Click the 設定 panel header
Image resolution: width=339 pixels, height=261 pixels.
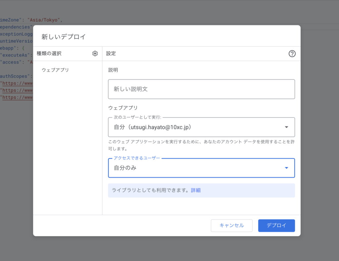[x=111, y=54]
